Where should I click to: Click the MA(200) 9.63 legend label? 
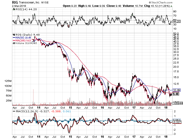(x=23, y=40)
